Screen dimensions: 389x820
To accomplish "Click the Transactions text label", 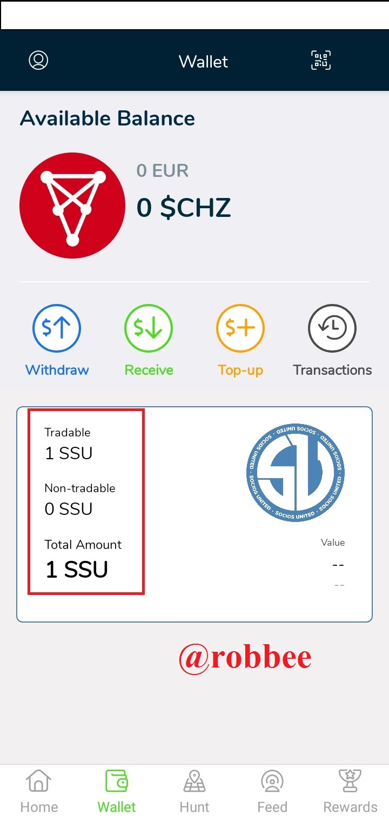I will pos(332,370).
